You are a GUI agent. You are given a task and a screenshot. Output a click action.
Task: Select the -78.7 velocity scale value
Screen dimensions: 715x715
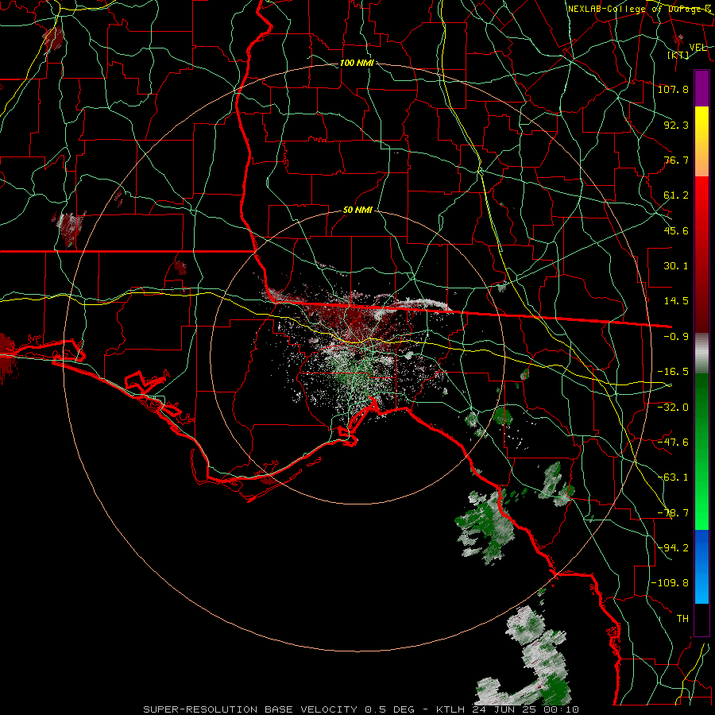click(673, 513)
